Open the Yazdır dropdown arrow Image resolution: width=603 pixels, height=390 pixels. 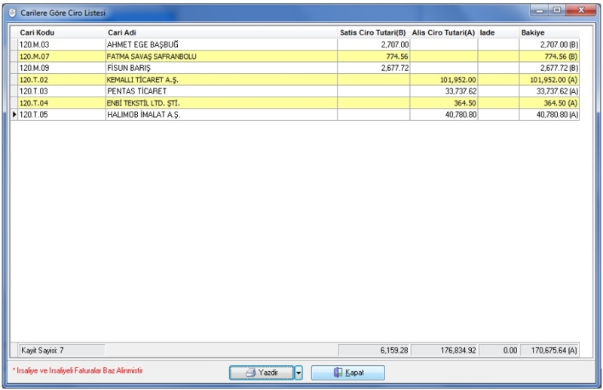tap(298, 373)
